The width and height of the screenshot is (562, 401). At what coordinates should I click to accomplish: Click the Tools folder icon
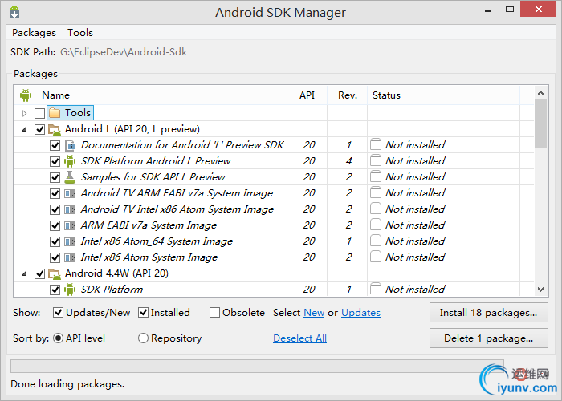pos(55,113)
